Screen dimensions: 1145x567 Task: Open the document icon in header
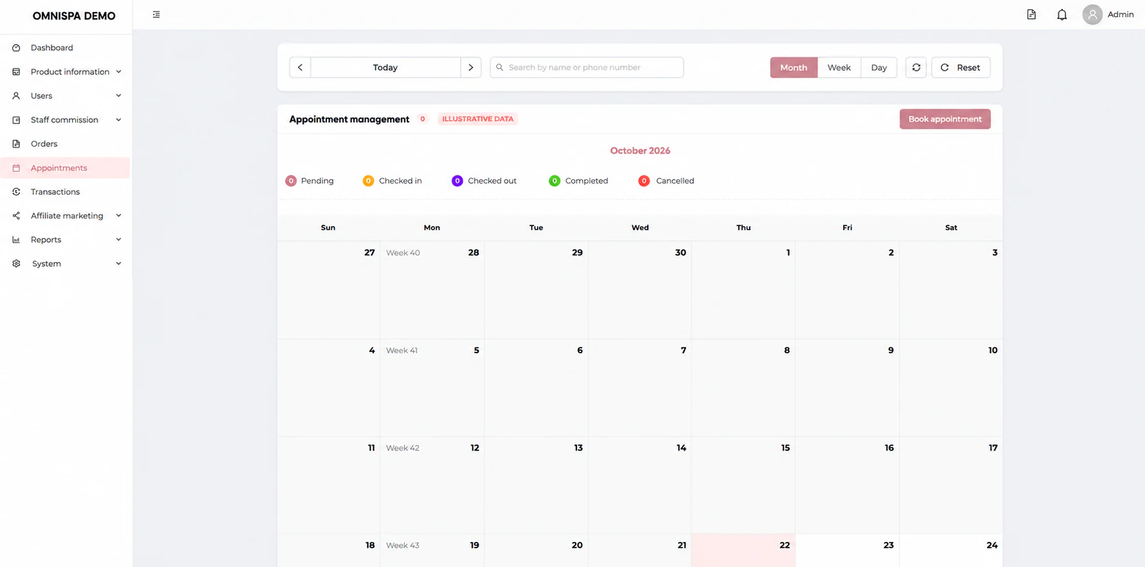click(1031, 15)
